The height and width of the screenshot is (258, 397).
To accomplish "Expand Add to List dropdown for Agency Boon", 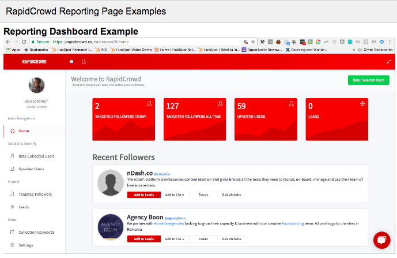I will pos(175,238).
